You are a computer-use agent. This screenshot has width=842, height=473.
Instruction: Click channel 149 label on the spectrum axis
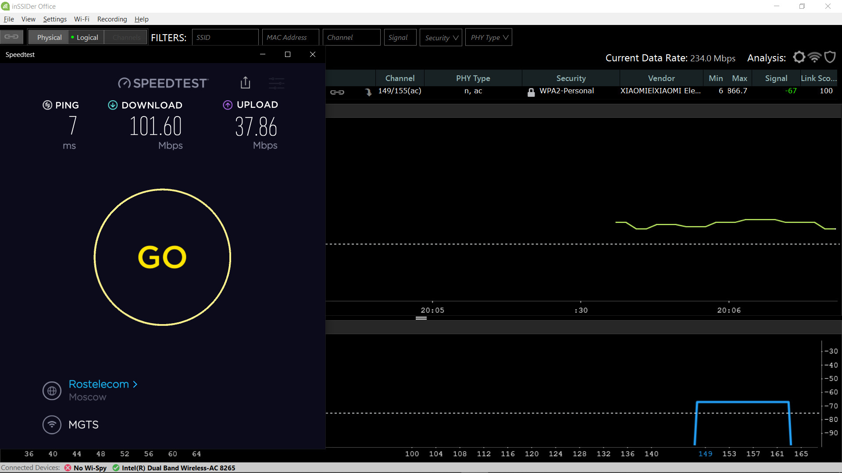(705, 454)
